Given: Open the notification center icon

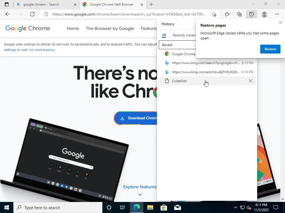Looking at the screenshot, I should tap(276, 207).
